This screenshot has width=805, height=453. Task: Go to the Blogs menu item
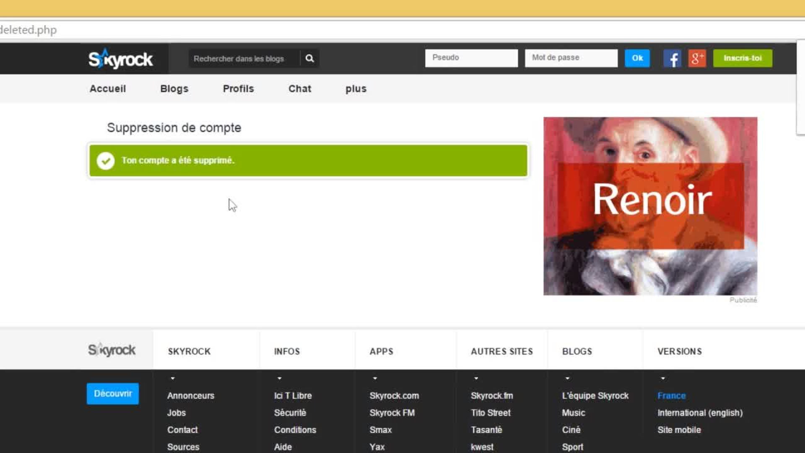pos(174,89)
